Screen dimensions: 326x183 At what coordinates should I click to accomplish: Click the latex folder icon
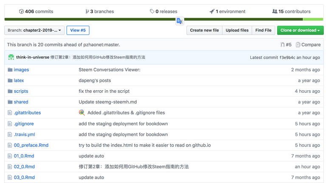point(10,80)
